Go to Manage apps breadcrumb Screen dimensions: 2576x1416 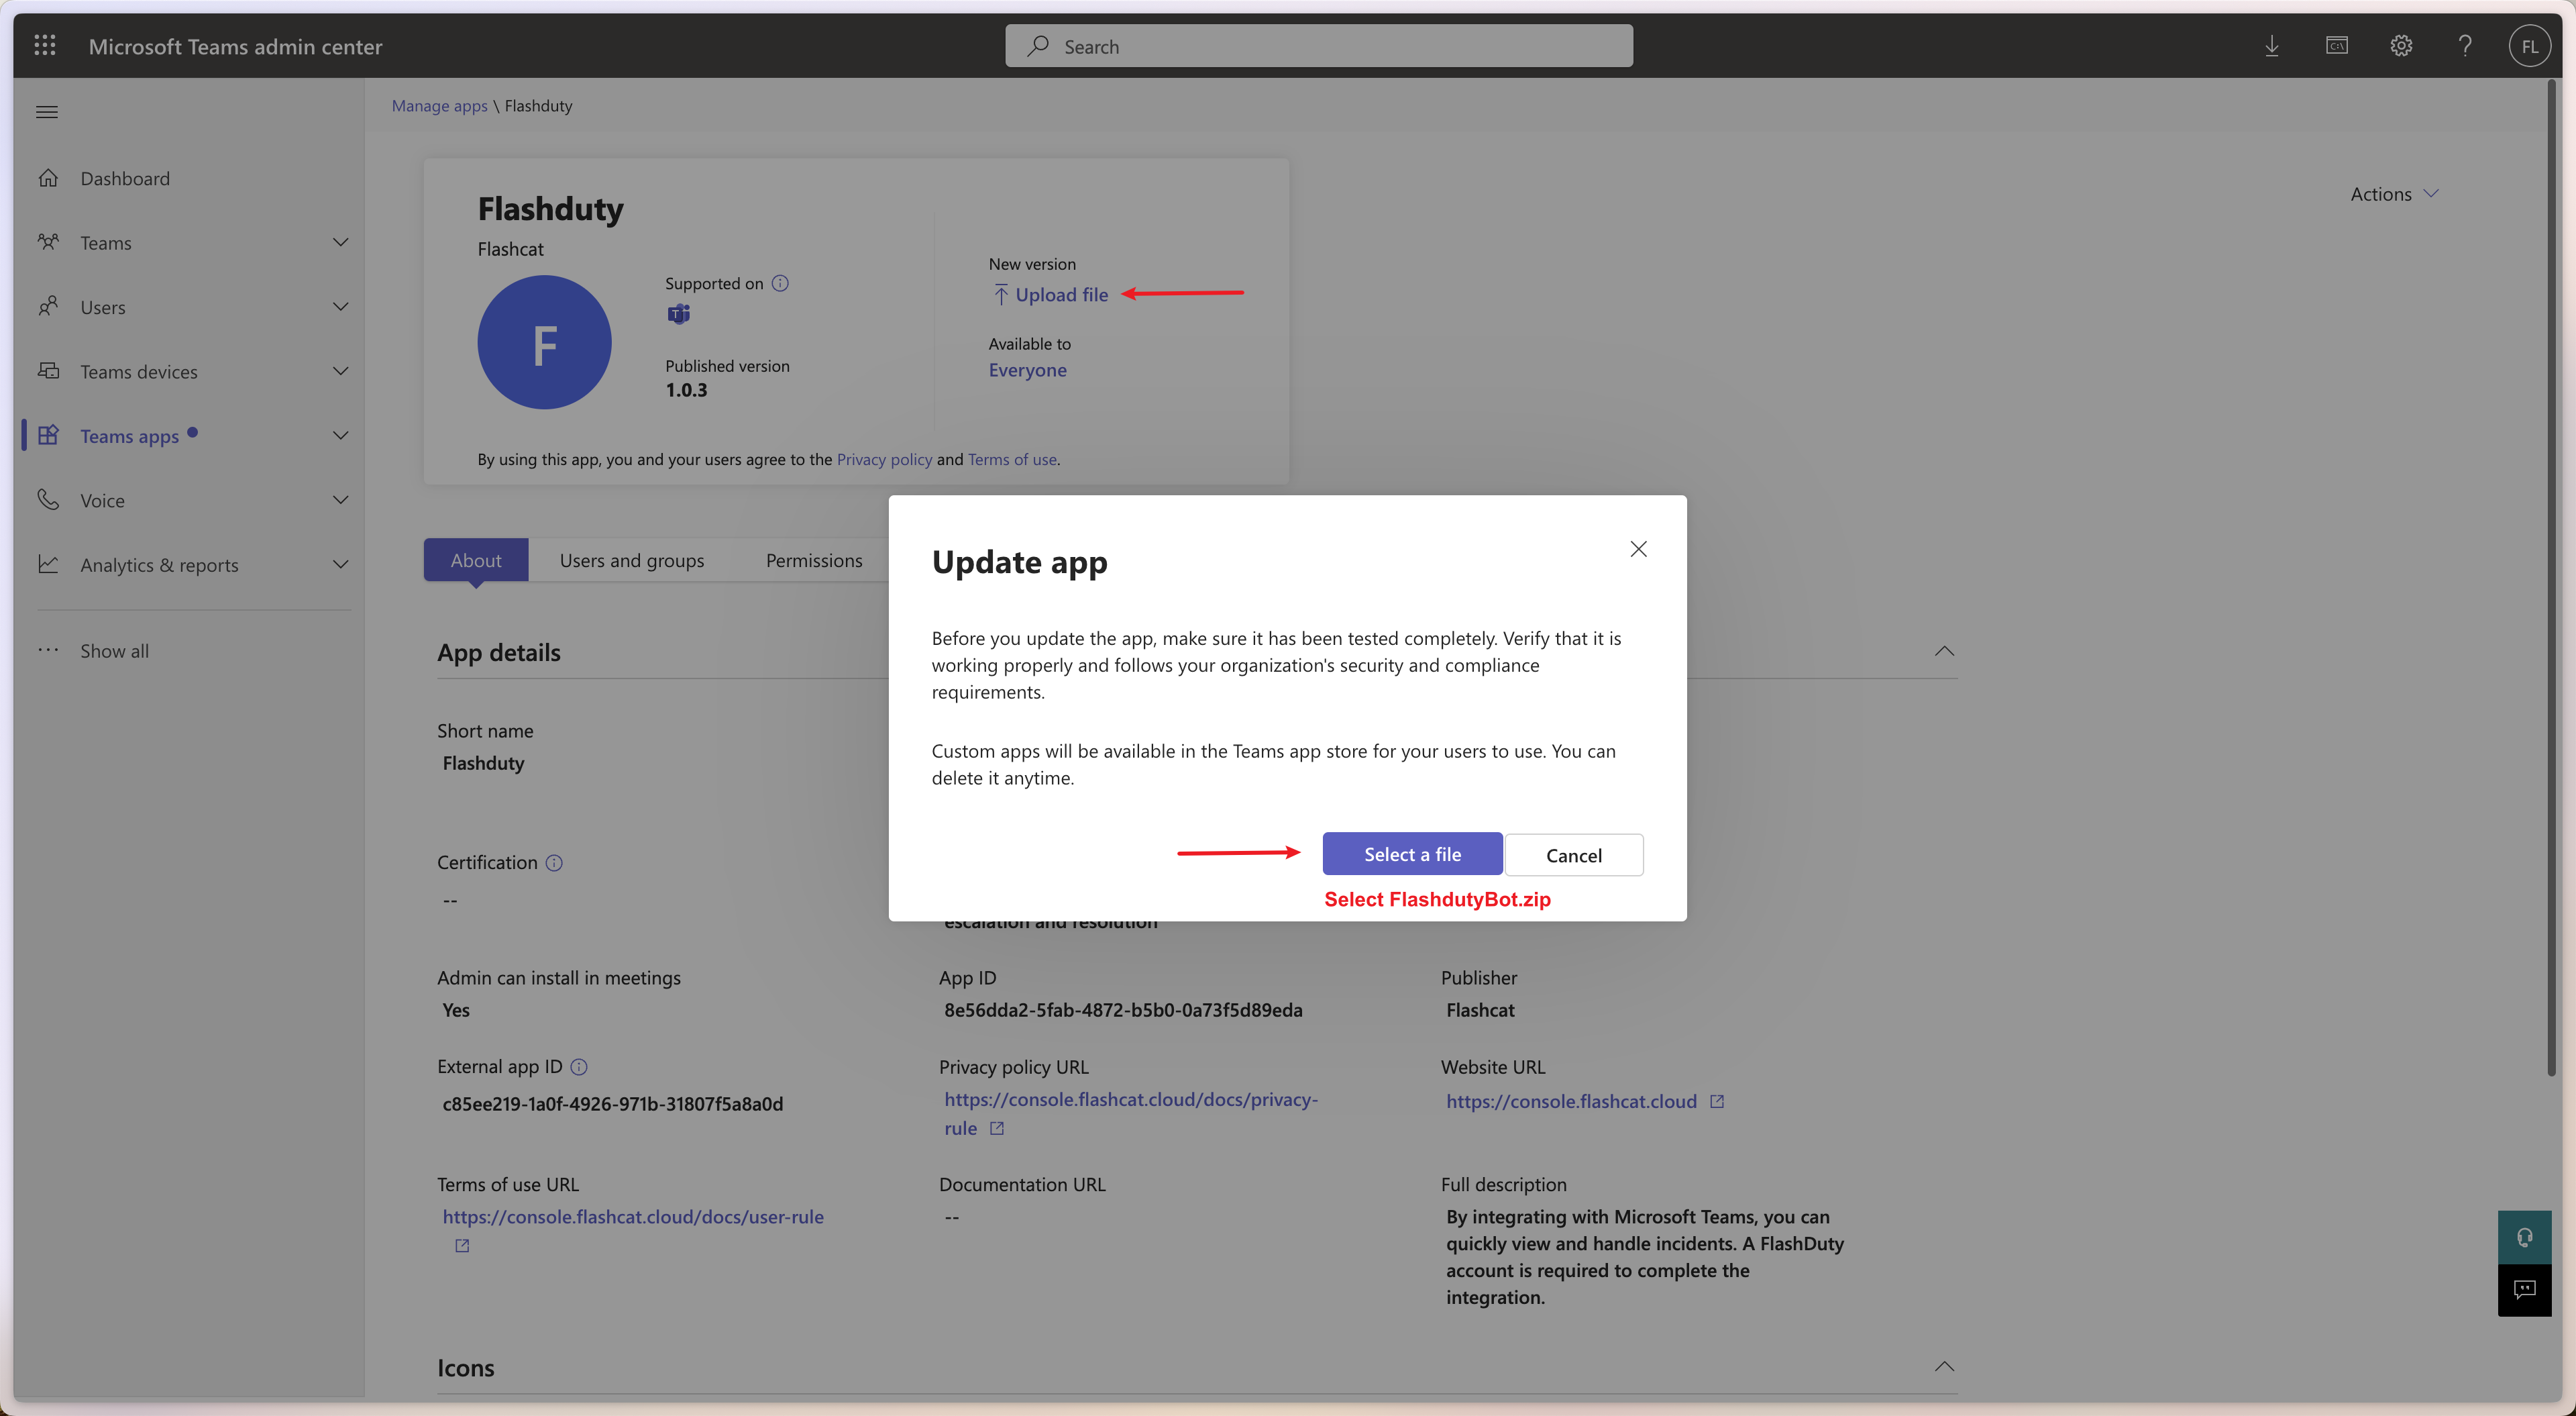(439, 106)
